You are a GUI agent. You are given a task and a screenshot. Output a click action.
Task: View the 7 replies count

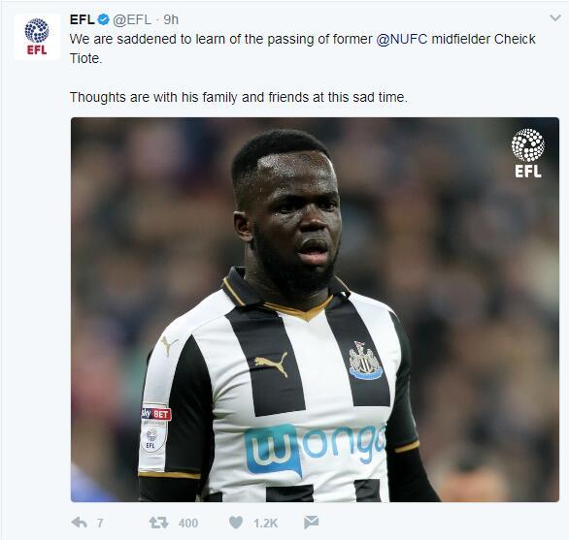point(100,523)
